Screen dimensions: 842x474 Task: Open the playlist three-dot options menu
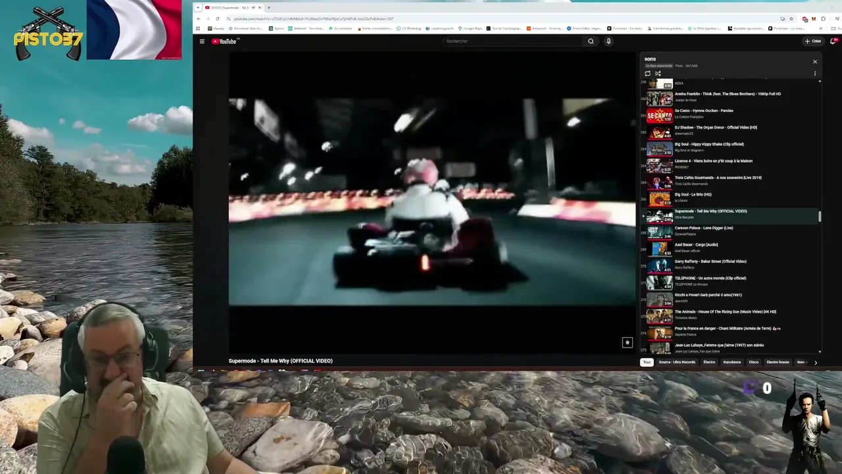coord(814,74)
